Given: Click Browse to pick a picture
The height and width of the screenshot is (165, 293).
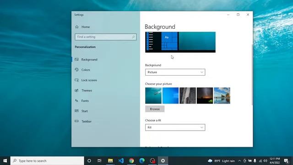Looking at the screenshot, I should coord(155,109).
